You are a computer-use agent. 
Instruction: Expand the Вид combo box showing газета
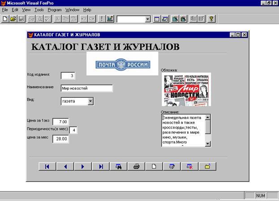click(90, 101)
